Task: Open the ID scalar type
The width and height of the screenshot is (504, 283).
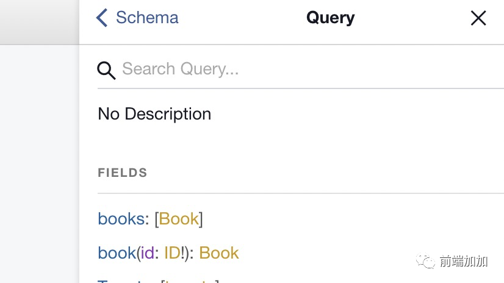Action: (171, 253)
